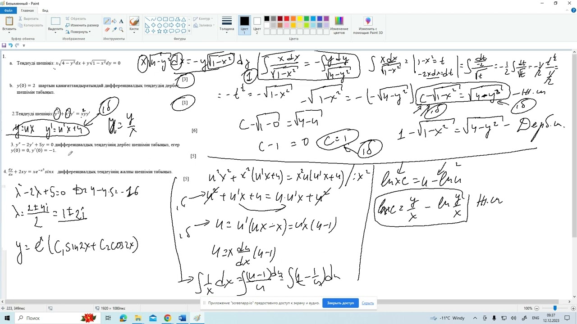Click the Undo arrow in quick access toolbar
The width and height of the screenshot is (577, 324).
[x=10, y=45]
